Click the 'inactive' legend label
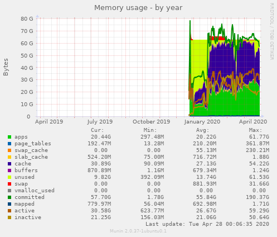 click(x=28, y=217)
